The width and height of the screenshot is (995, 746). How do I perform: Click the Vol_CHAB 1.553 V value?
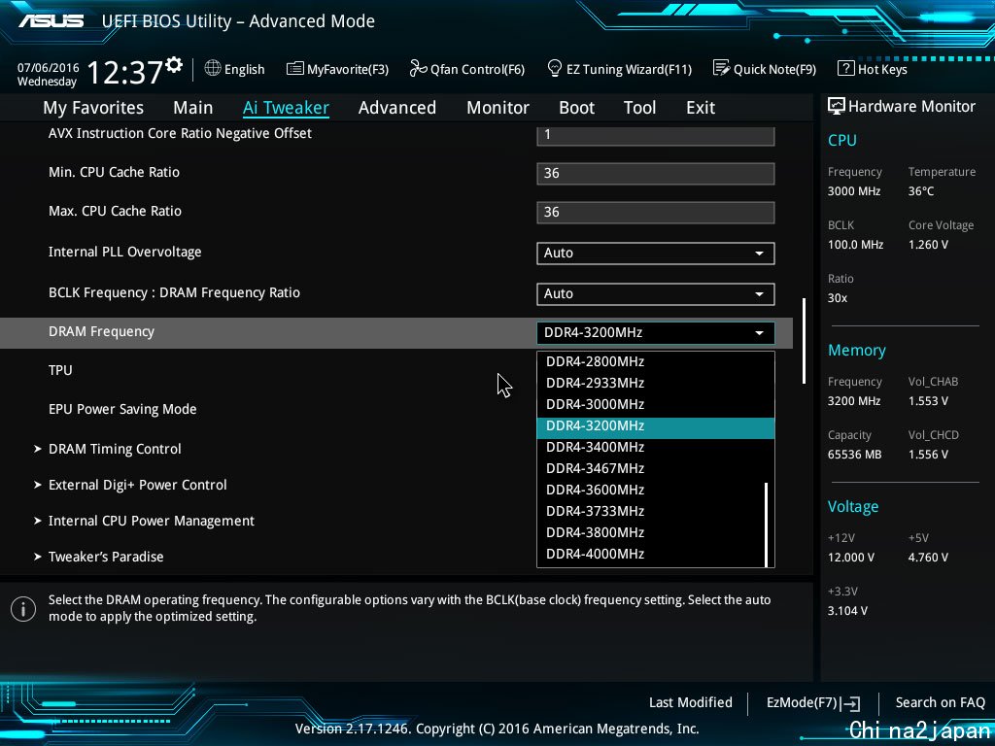[928, 401]
